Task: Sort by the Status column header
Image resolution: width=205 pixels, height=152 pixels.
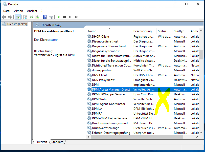Action: [x=164, y=31]
